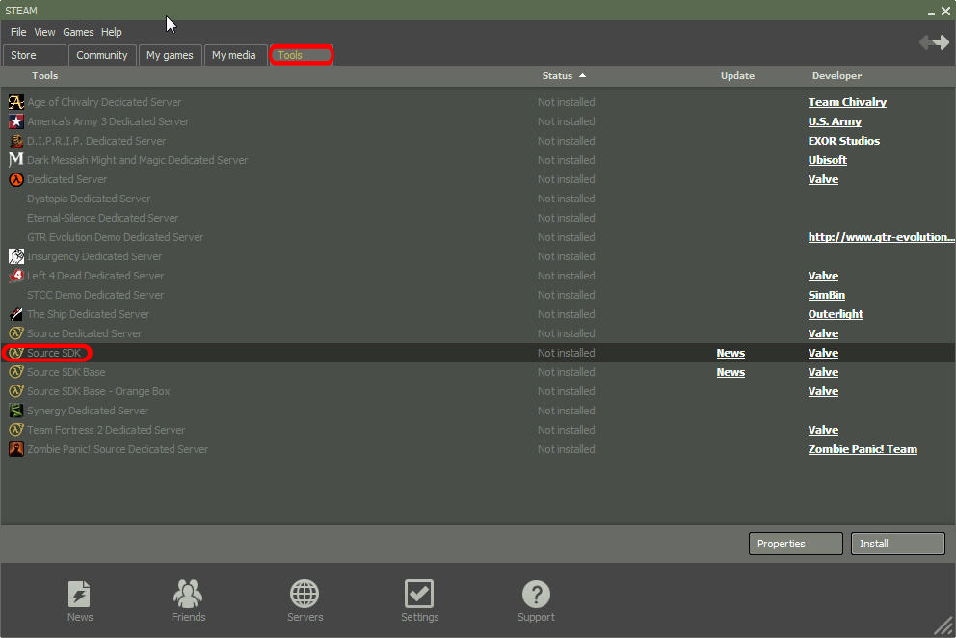The image size is (956, 638).
Task: Click the Dark Messiah M icon
Action: [x=16, y=160]
